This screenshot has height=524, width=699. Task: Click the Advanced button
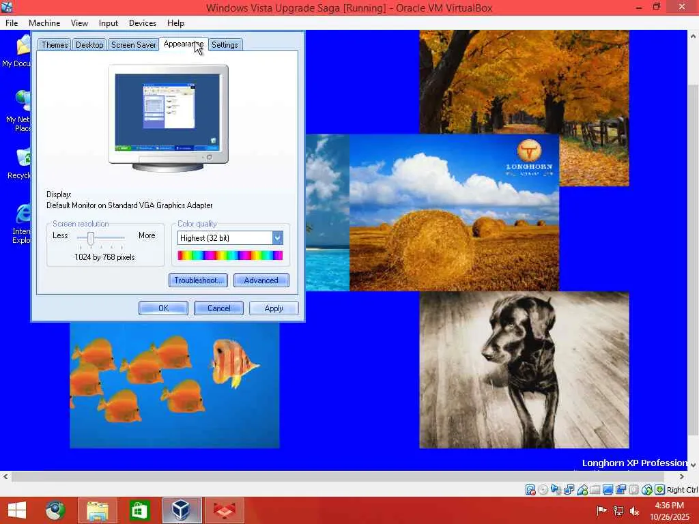click(x=261, y=280)
